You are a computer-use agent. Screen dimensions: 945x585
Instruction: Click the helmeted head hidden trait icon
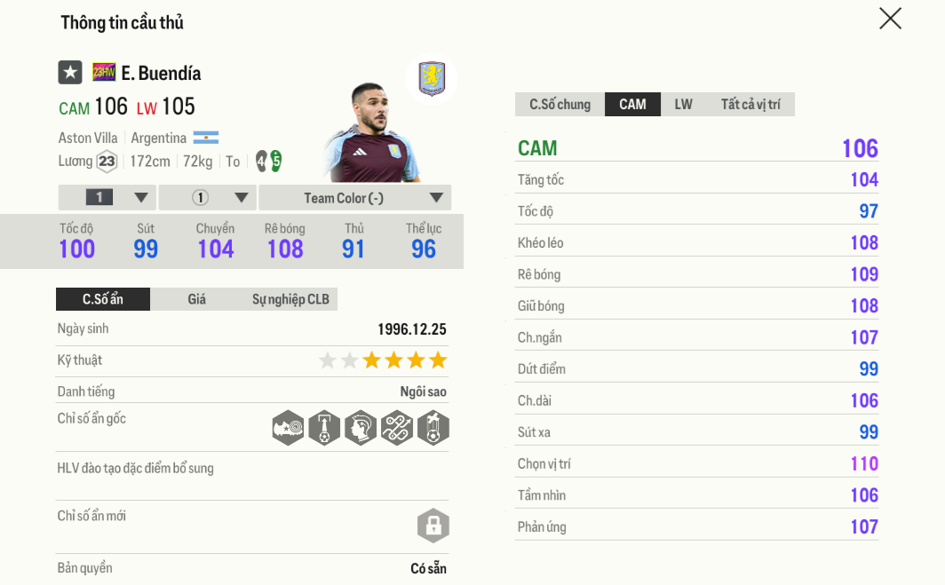361,428
